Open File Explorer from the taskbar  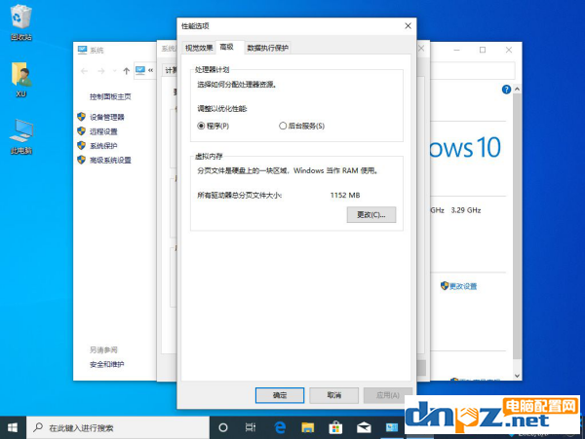click(x=308, y=427)
